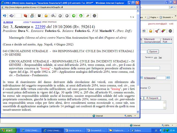Expand the toolbar overflow chevron
The image size is (177, 133).
pyautogui.click(x=175, y=16)
